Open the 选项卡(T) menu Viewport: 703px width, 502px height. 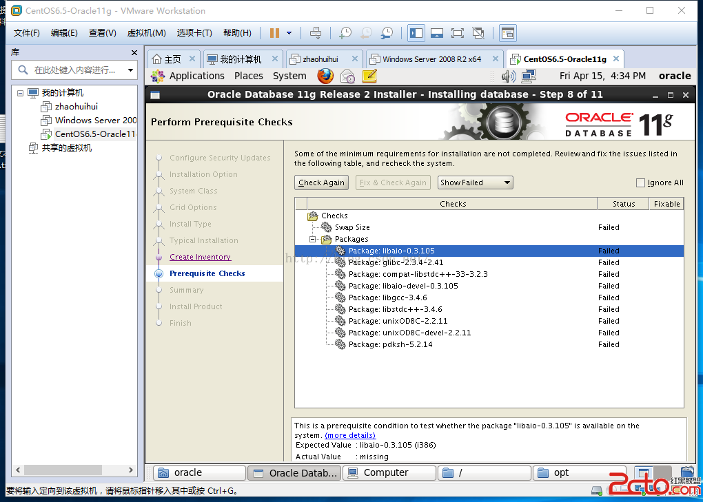point(194,32)
